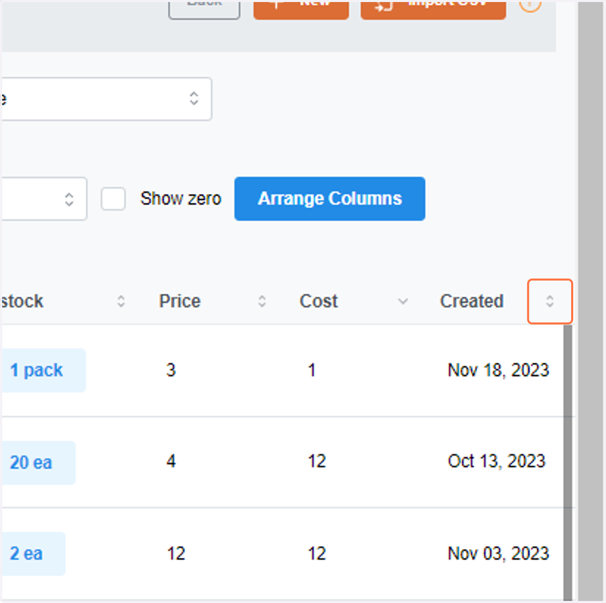Click the table's vertical scrollbar
Screen dimensions: 606x603
[x=568, y=463]
